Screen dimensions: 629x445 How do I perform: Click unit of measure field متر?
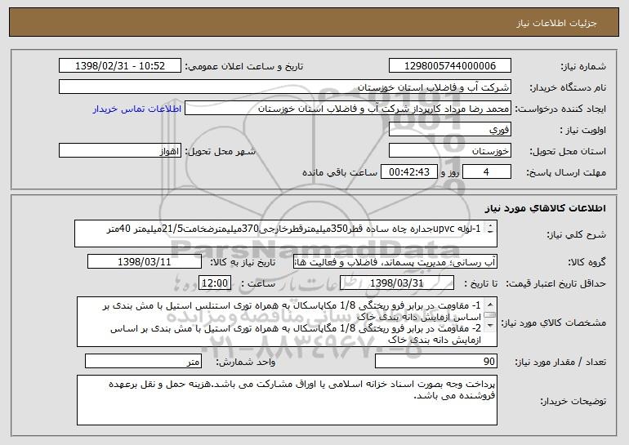[x=143, y=361]
